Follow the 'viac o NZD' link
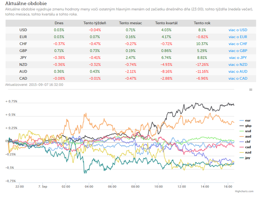 [x=238, y=64]
